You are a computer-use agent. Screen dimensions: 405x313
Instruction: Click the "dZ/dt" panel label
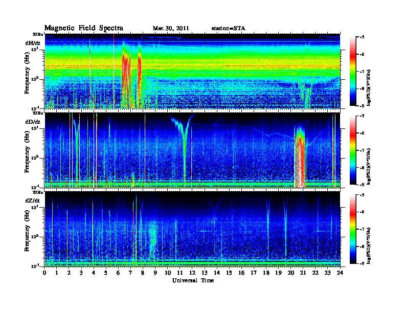(x=33, y=200)
